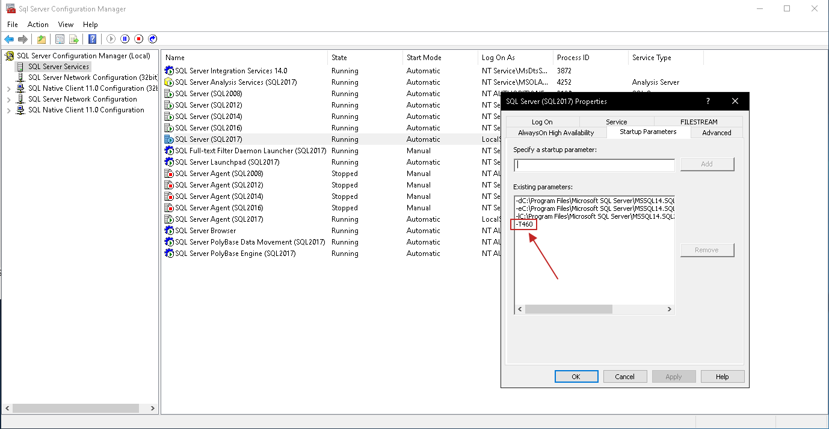
Task: Click the SQL Server Agent (SQL2017) icon
Action: coord(169,219)
